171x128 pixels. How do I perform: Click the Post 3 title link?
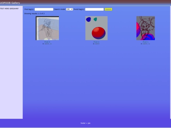pyautogui.click(x=47, y=42)
